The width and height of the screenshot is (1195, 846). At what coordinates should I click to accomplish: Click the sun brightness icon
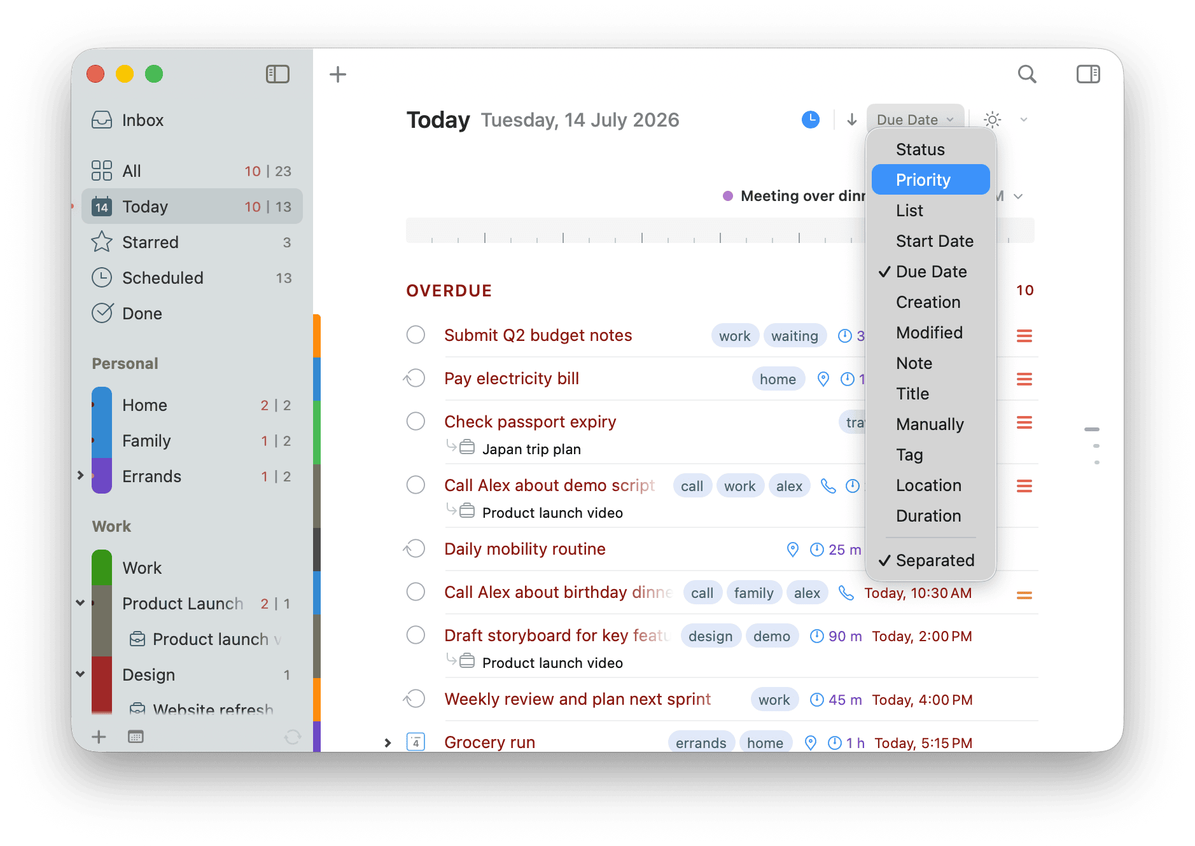click(x=992, y=120)
